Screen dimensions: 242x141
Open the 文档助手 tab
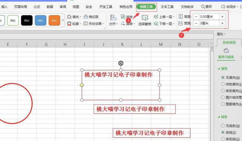pos(187,7)
